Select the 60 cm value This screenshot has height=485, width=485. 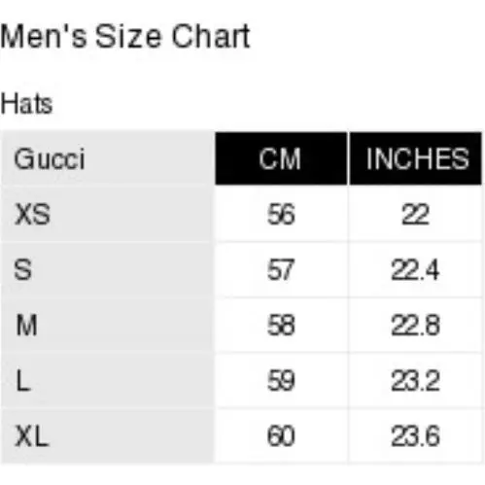[x=281, y=436]
